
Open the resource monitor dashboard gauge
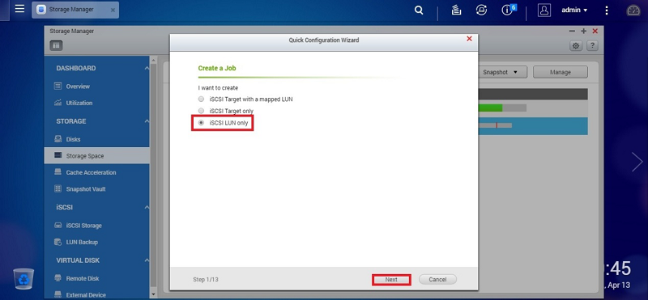pos(633,11)
